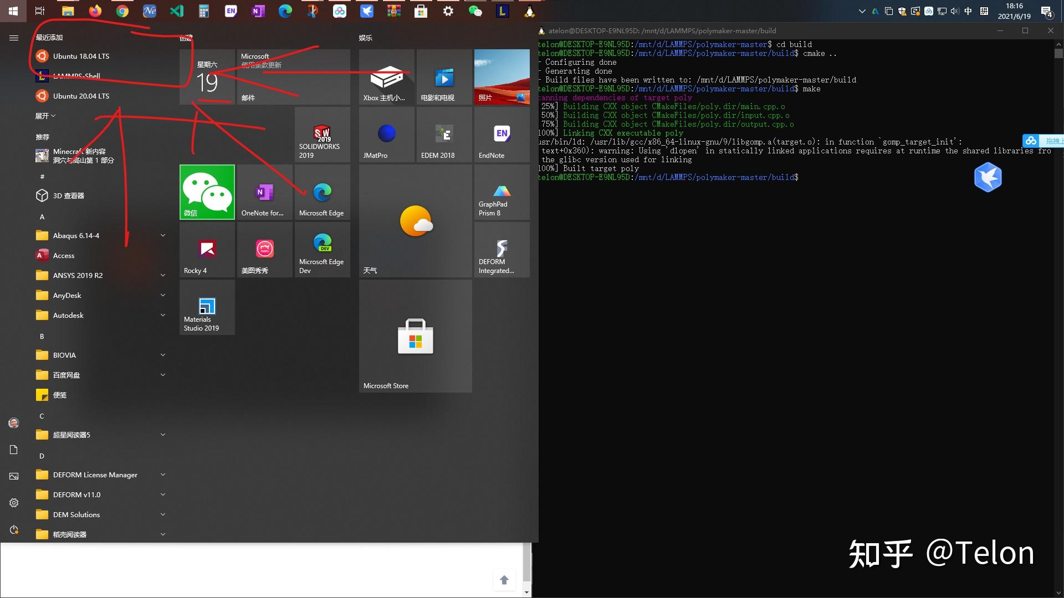Open Settings gear in the taskbar
Viewport: 1064px width, 598px height.
[448, 11]
